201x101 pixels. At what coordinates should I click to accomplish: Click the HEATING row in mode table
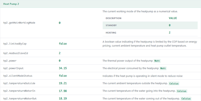coord(150,33)
